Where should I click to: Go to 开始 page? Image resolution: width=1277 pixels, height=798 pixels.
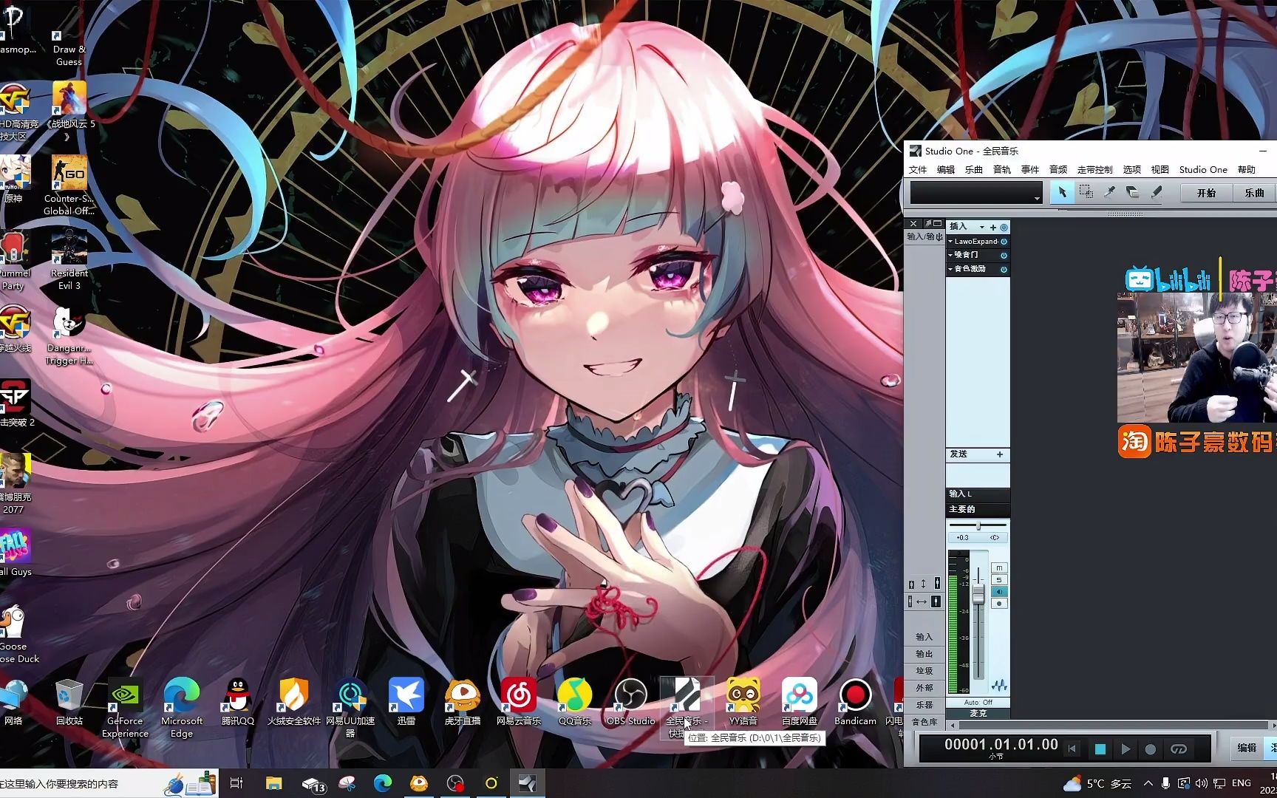pyautogui.click(x=1206, y=193)
